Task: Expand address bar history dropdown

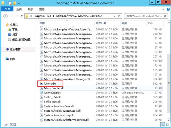Action: click(x=115, y=16)
